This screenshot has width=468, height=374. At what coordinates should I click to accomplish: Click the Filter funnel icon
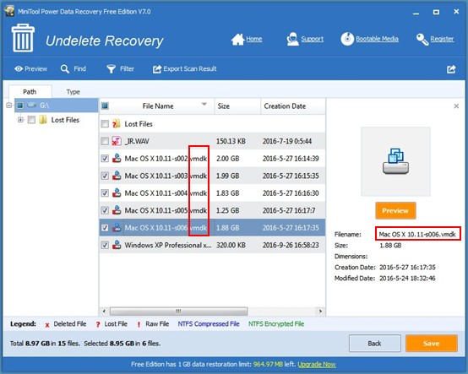(111, 69)
